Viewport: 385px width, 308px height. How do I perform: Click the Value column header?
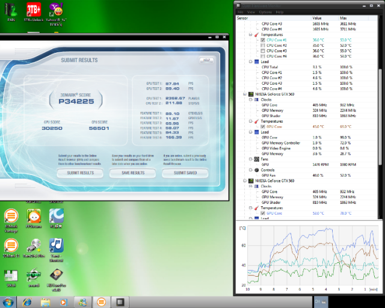pyautogui.click(x=325, y=18)
